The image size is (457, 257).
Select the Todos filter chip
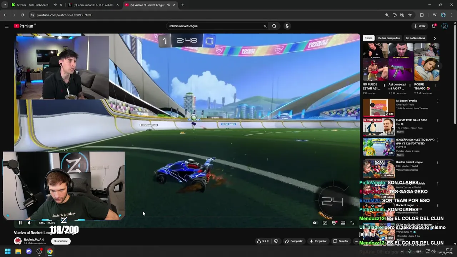368,38
